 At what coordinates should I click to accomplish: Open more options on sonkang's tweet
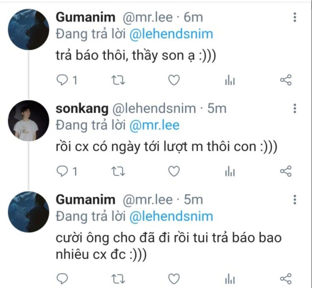coord(295,109)
